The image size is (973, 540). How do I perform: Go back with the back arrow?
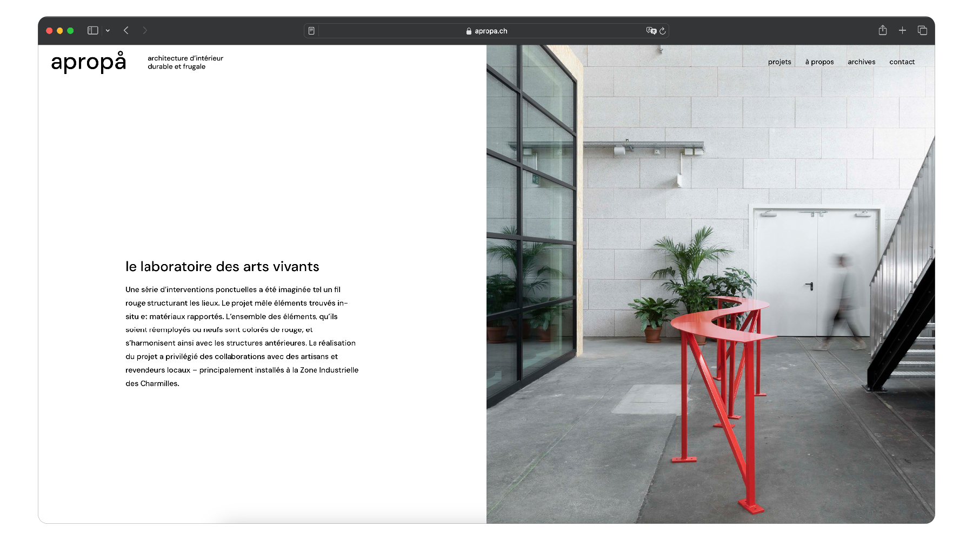click(126, 31)
